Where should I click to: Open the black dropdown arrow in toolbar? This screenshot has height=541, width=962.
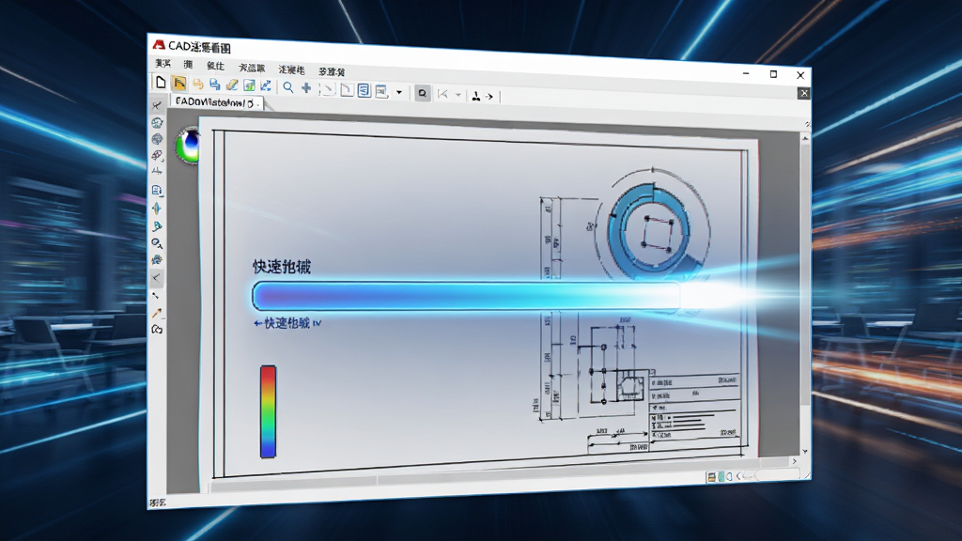[398, 92]
